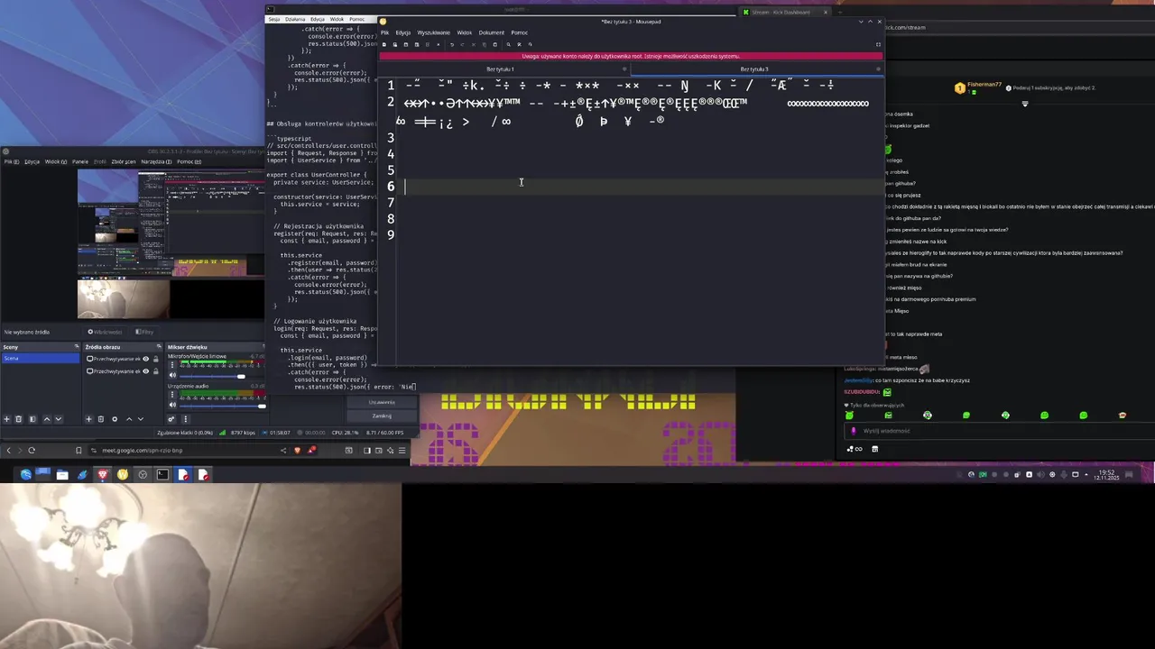This screenshot has height=649, width=1155.
Task: Open advanced audio properties in OBS mixer
Action: click(171, 419)
